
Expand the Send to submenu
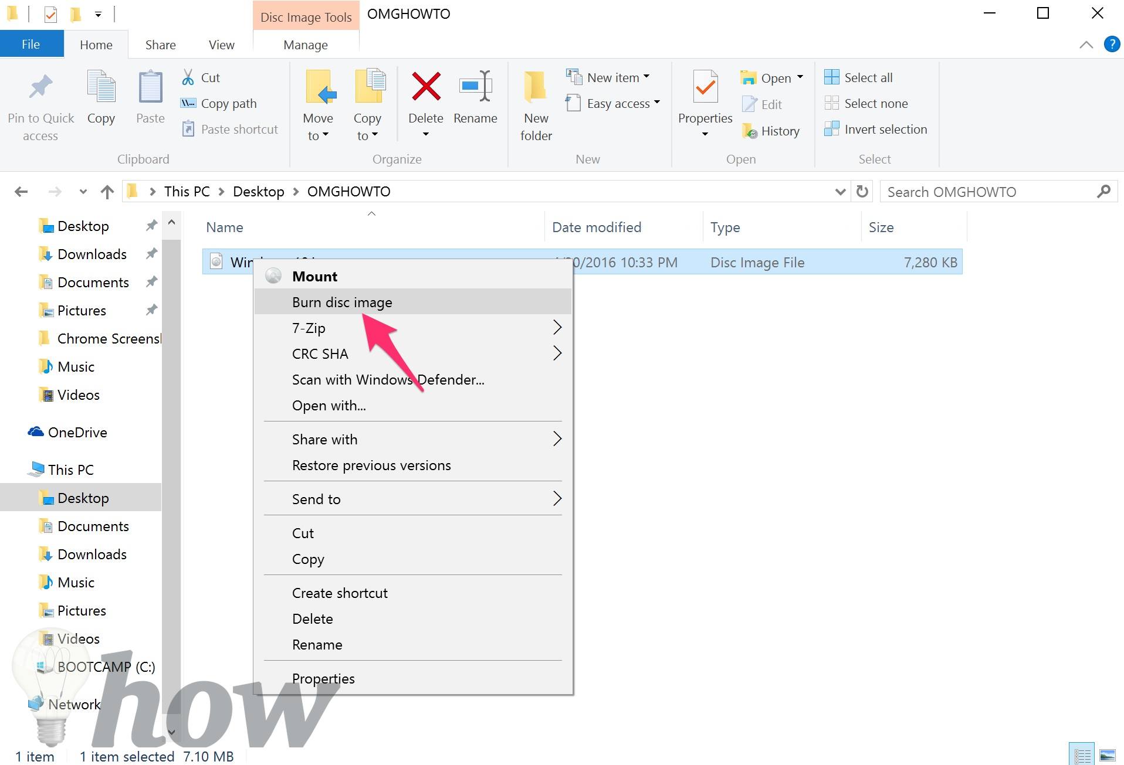click(413, 499)
